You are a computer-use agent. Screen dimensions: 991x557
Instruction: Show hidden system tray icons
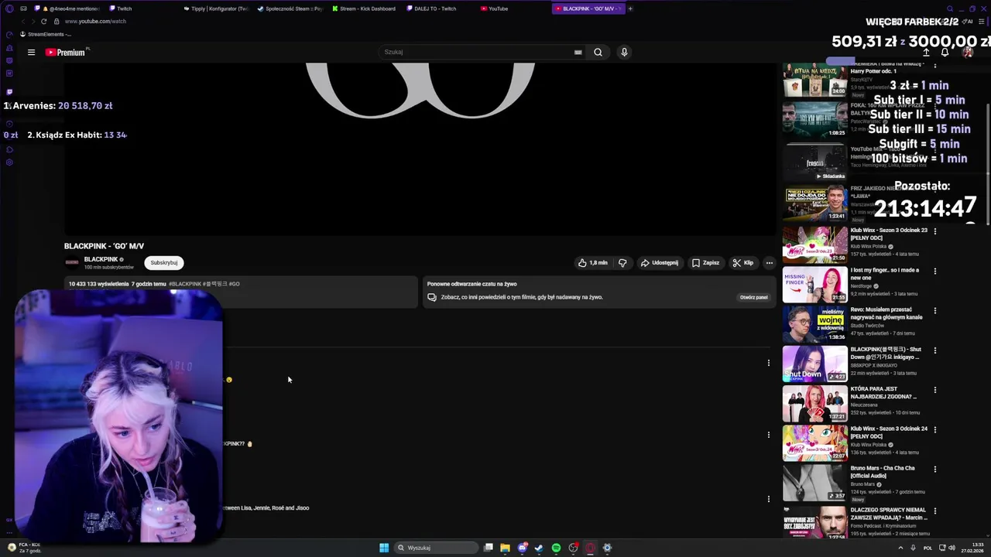pyautogui.click(x=900, y=548)
